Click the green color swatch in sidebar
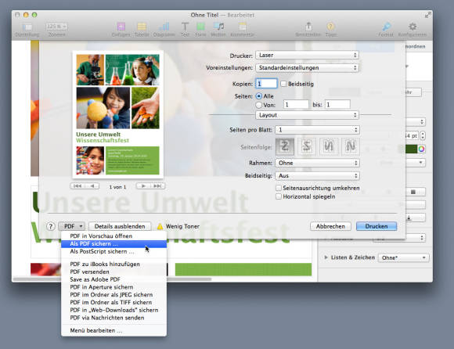Screen dimensions: 454x349 (x=410, y=149)
